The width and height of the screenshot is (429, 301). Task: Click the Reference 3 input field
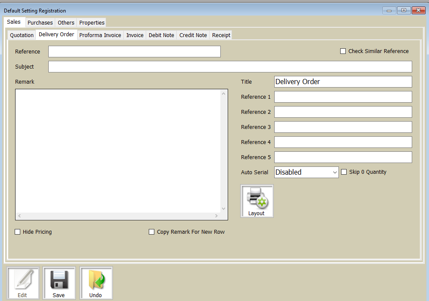(343, 127)
